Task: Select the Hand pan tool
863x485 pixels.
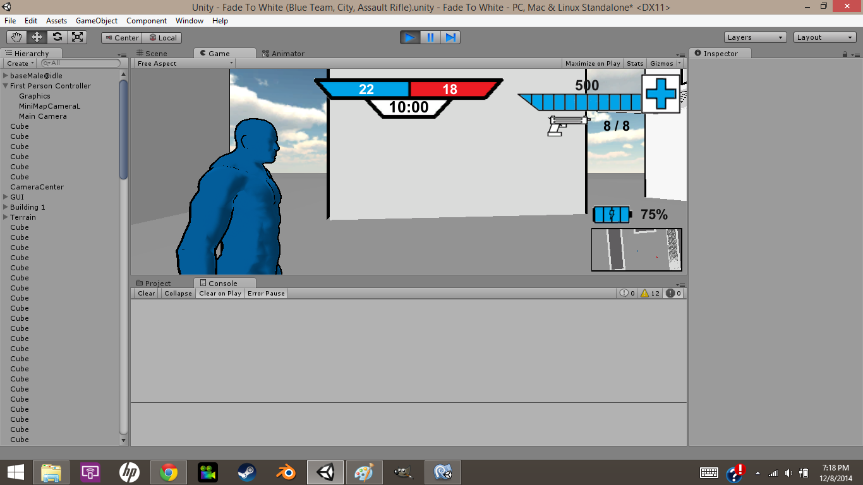Action: [16, 37]
